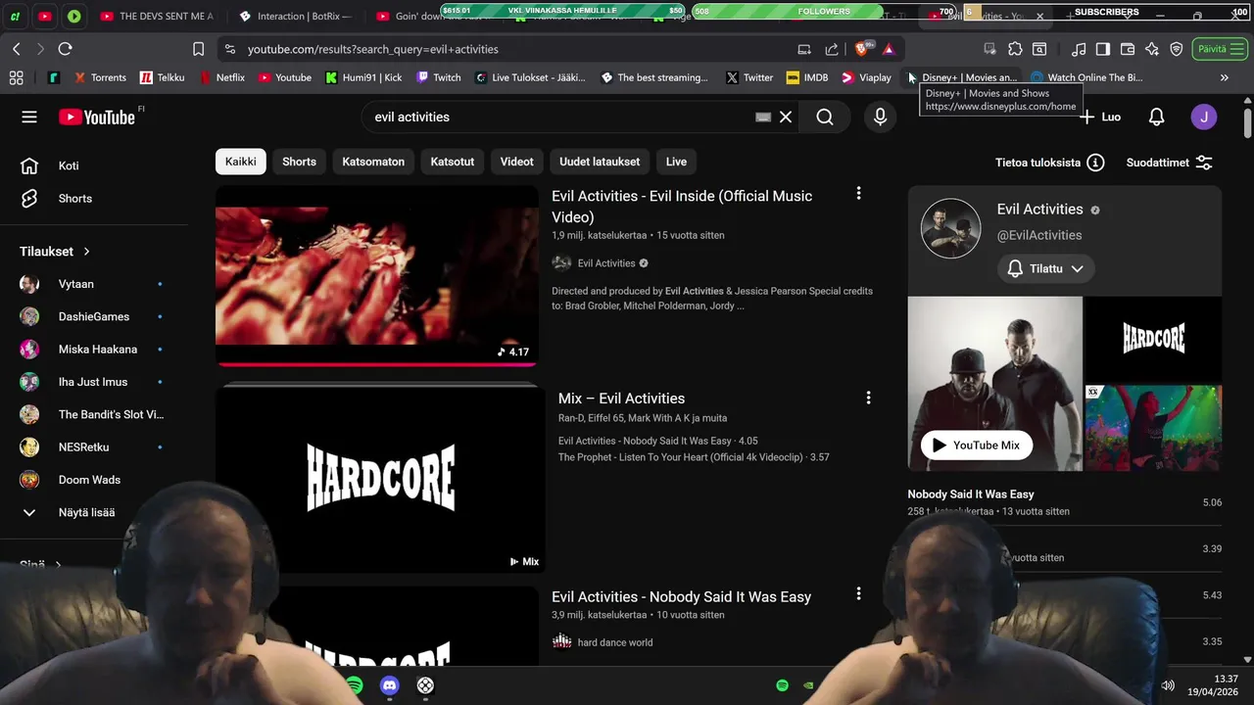Open YouTube notifications bell
1254x705 pixels.
click(1156, 117)
